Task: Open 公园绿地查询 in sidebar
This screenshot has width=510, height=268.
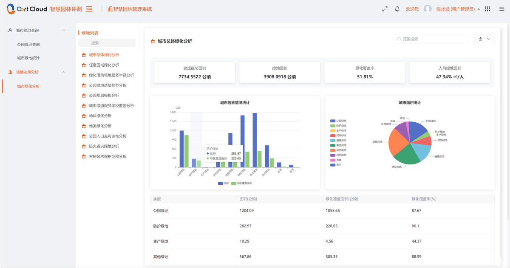Action: [28, 45]
